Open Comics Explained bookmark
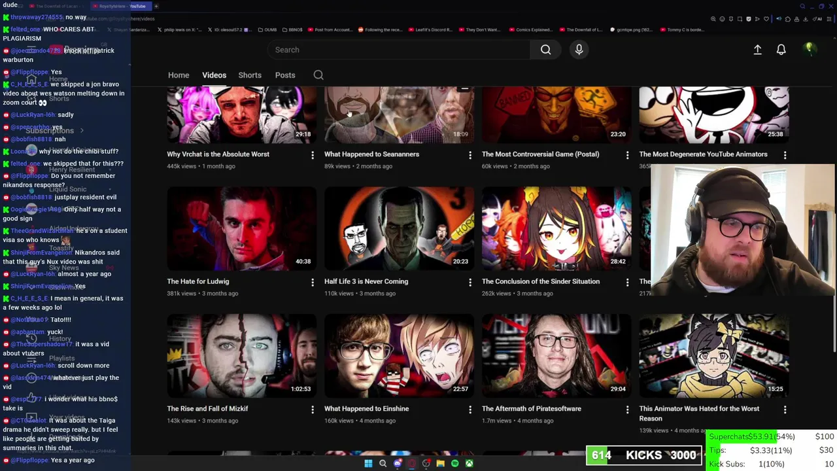Viewport: 837px width, 471px height. pyautogui.click(x=530, y=29)
